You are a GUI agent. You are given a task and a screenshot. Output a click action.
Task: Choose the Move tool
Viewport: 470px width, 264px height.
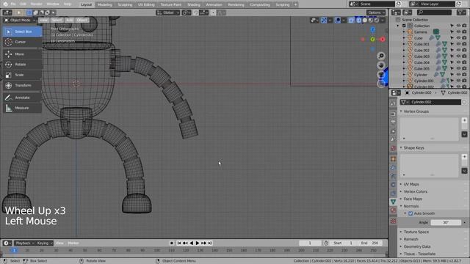pos(23,54)
